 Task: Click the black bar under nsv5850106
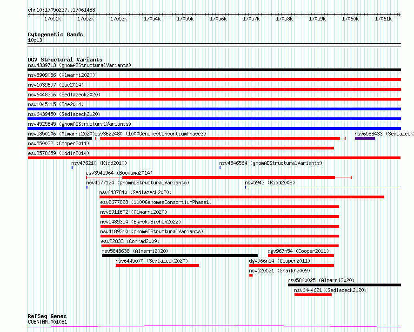pos(60,138)
